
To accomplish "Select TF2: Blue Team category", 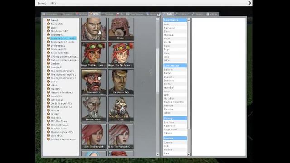I will point(58,121).
